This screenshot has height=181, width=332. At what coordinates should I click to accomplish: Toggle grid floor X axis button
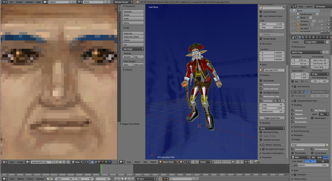coord(276,101)
